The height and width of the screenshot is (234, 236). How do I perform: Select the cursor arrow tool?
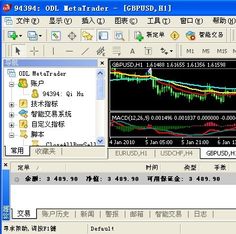click(x=18, y=51)
